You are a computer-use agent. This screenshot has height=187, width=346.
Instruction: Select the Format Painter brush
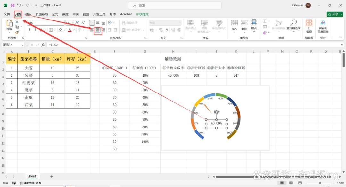click(x=17, y=32)
